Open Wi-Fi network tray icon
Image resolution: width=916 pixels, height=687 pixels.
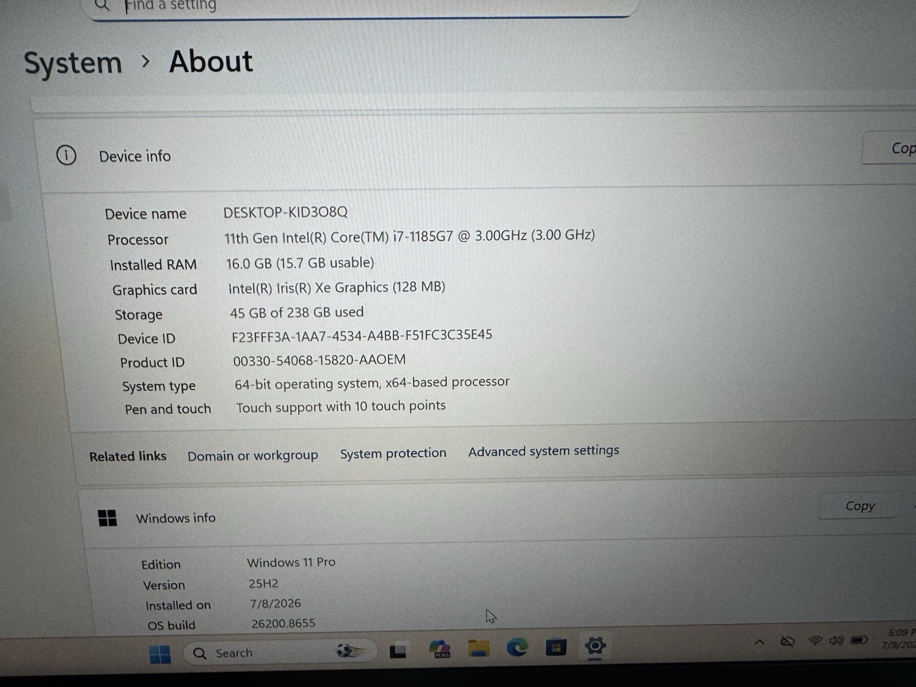[x=815, y=641]
